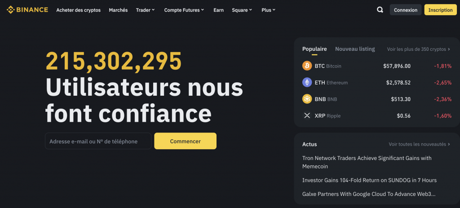
Task: Click the BNB coin icon
Action: point(307,99)
